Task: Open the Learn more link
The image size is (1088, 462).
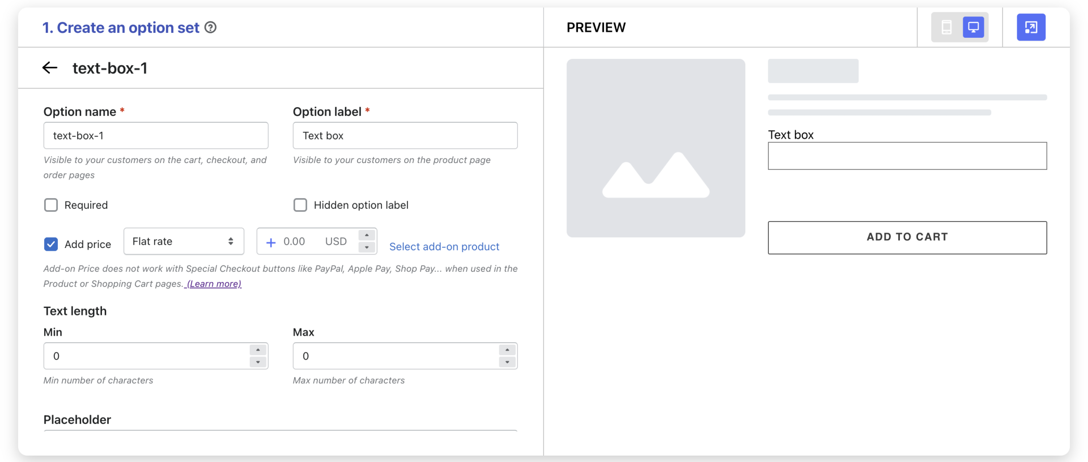Action: [214, 284]
